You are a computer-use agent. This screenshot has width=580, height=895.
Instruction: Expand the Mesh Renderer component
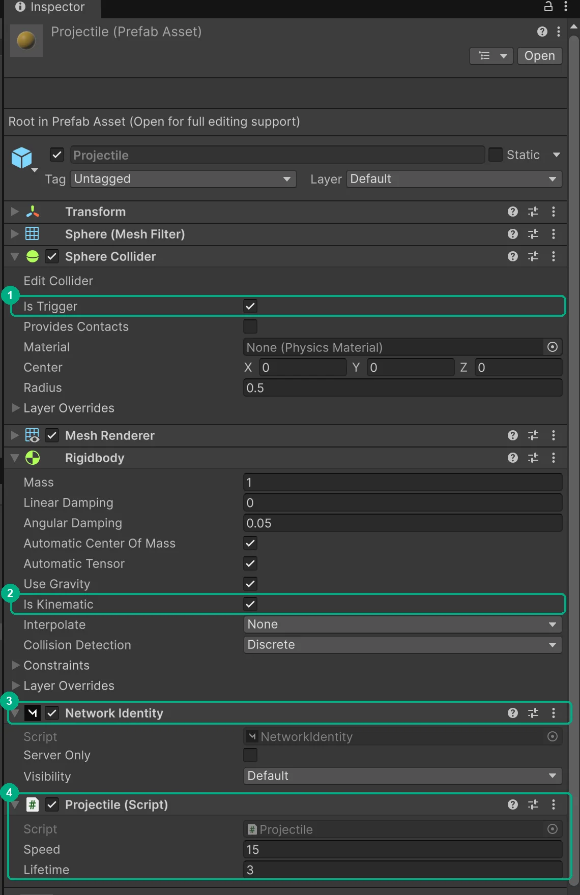click(x=15, y=435)
